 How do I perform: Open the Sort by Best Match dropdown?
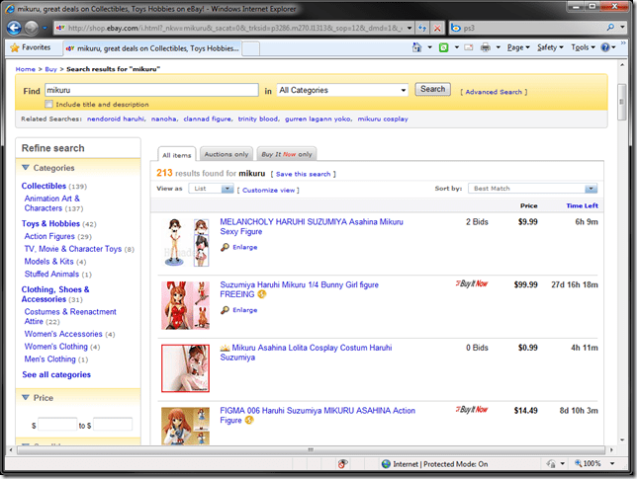pyautogui.click(x=534, y=189)
